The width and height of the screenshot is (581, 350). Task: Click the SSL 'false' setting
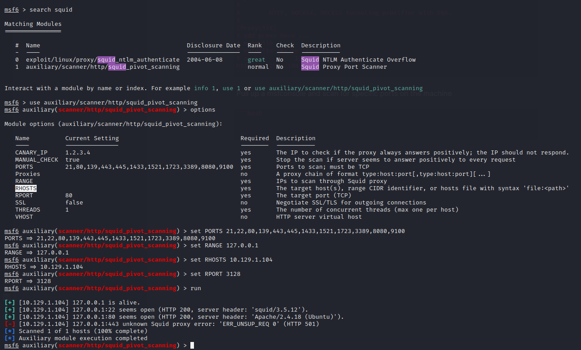(74, 203)
